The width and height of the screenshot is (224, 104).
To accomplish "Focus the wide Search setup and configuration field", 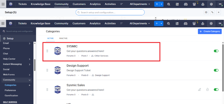I will click(110, 12).
